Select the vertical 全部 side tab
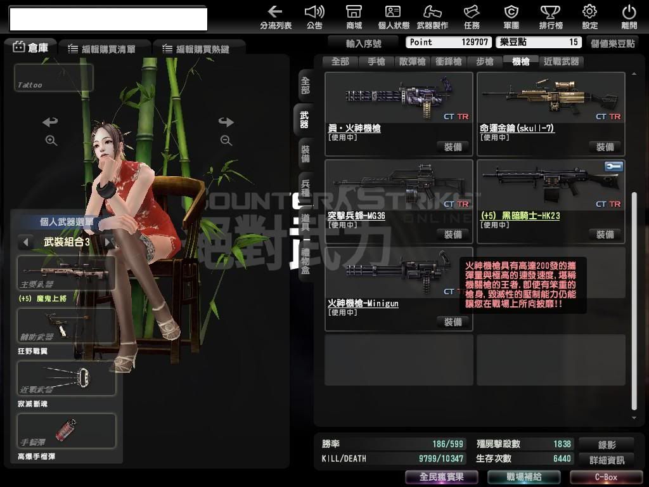This screenshot has height=487, width=649. 305,86
